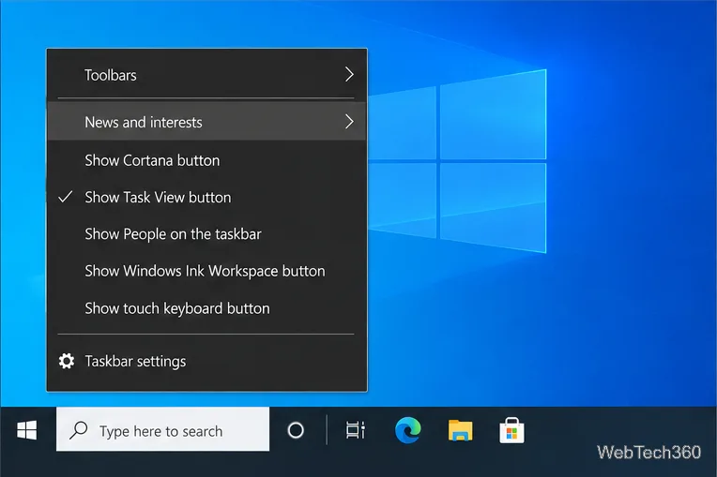The width and height of the screenshot is (717, 477).
Task: Click the 'Type here to search' field
Action: coord(162,429)
